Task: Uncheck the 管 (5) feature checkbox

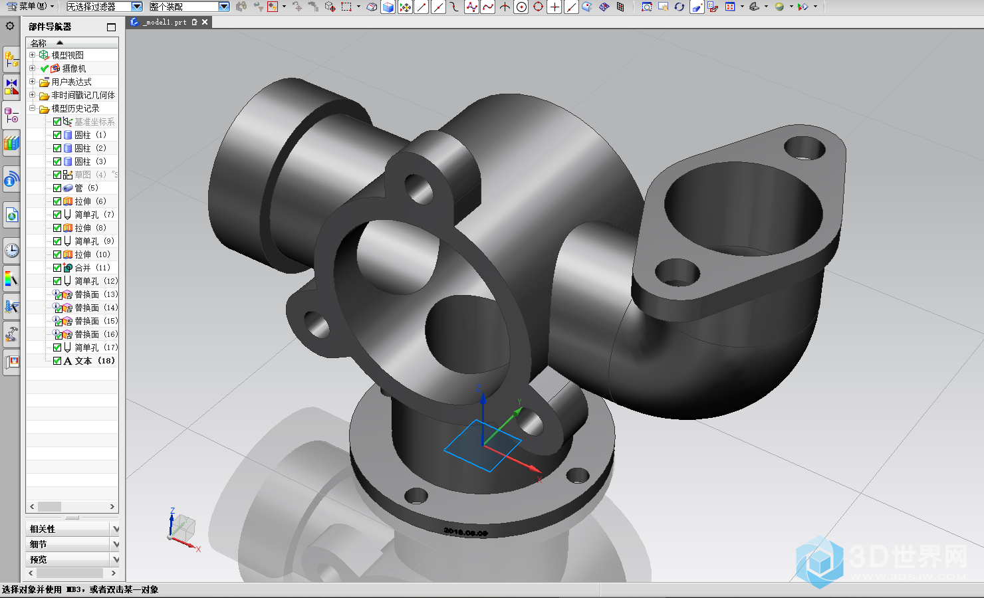Action: click(57, 188)
